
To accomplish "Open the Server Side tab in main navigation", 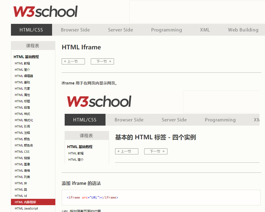I will coord(121,30).
